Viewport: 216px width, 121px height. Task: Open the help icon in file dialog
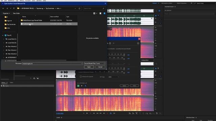104,13
